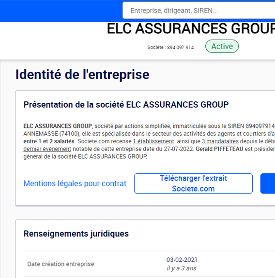Image resolution: width=275 pixels, height=278 pixels.
Task: Click the 'ANNEMASSE (74100)' text
Action: coord(52,134)
